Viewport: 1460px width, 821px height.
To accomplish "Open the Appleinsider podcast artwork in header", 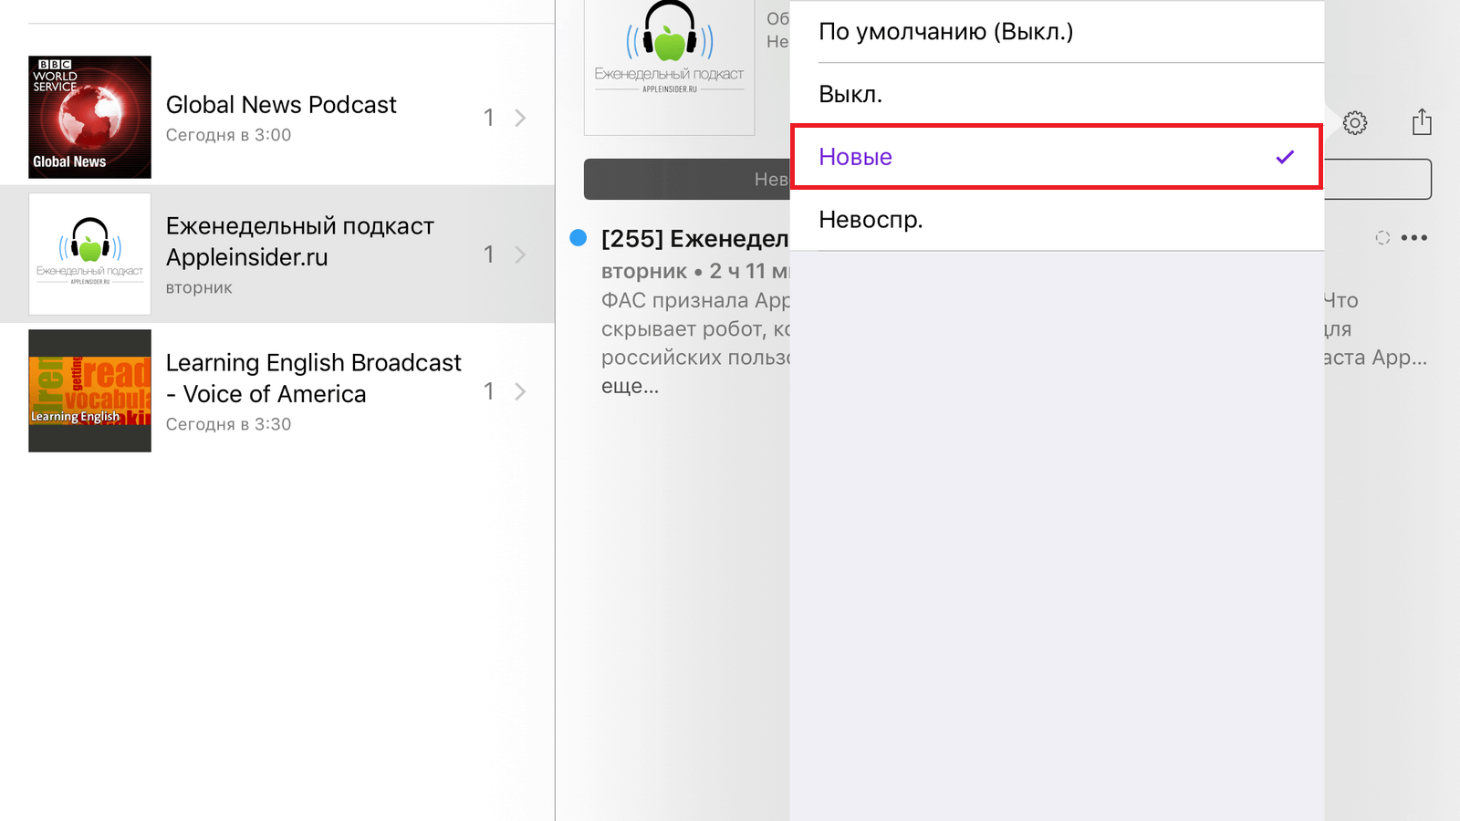I will coord(669,68).
